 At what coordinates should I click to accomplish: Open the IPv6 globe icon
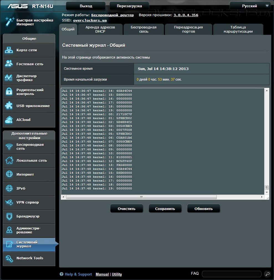point(9,188)
